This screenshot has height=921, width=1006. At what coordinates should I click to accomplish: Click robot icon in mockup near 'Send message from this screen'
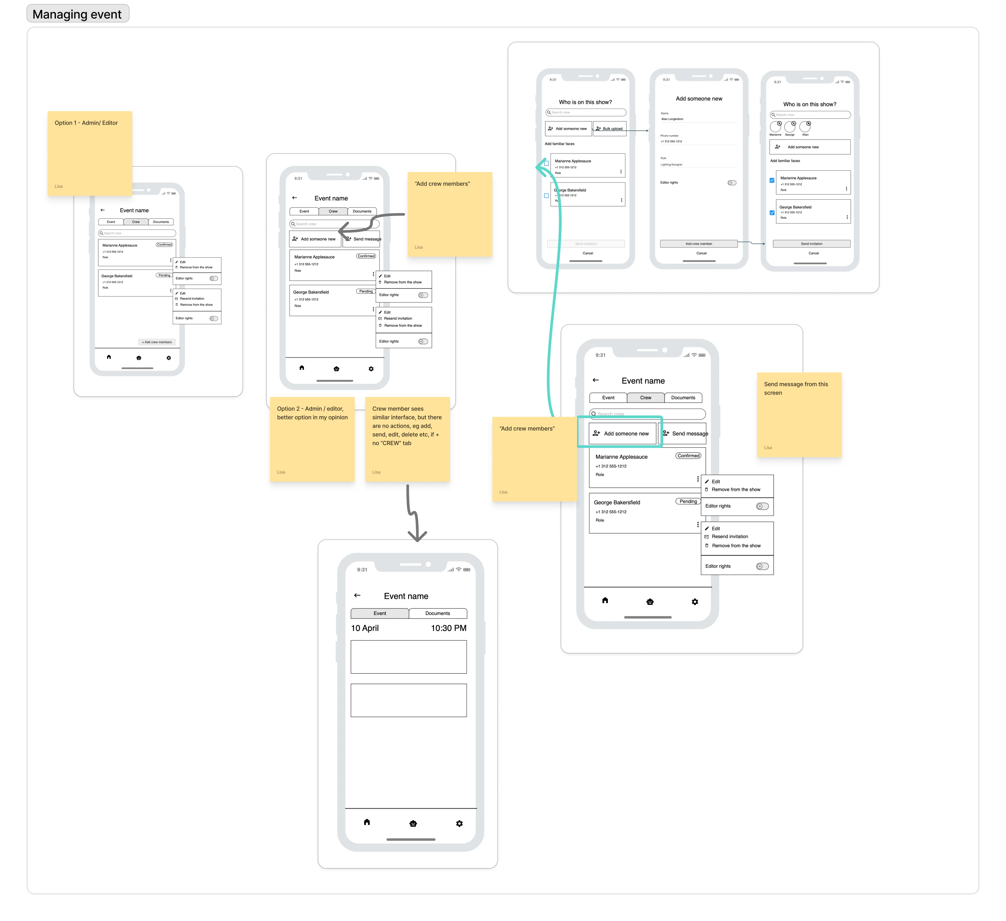[x=650, y=602]
